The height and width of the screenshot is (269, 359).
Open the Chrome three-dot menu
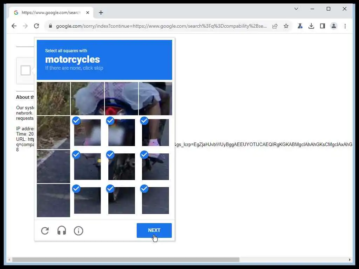345,26
